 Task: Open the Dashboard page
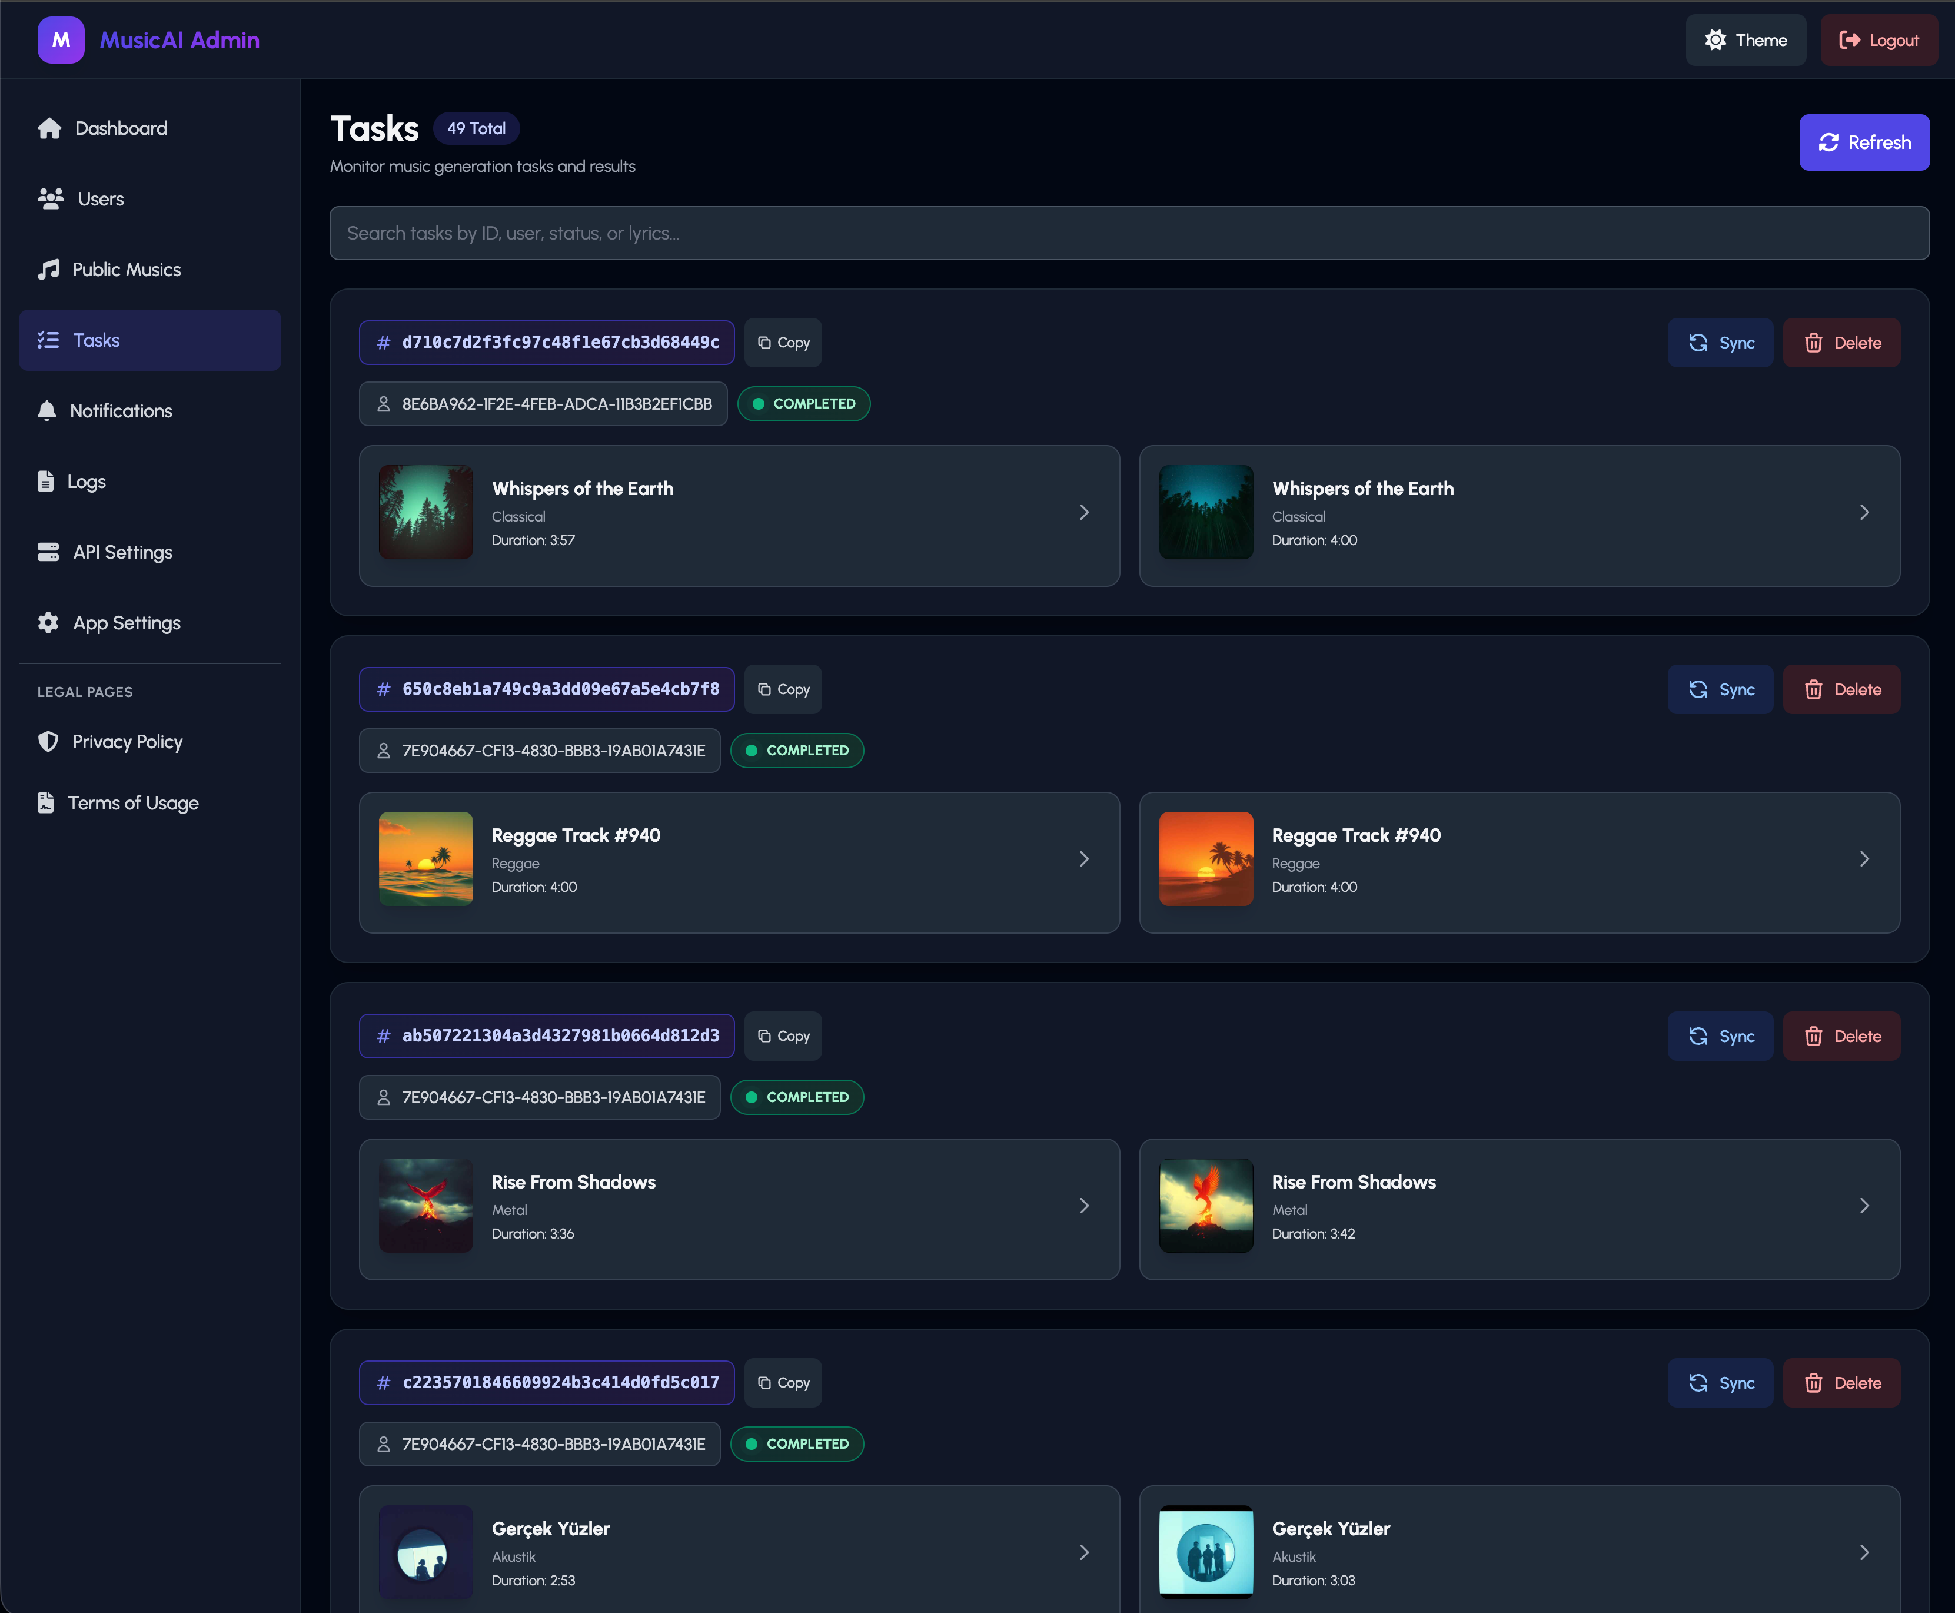149,128
